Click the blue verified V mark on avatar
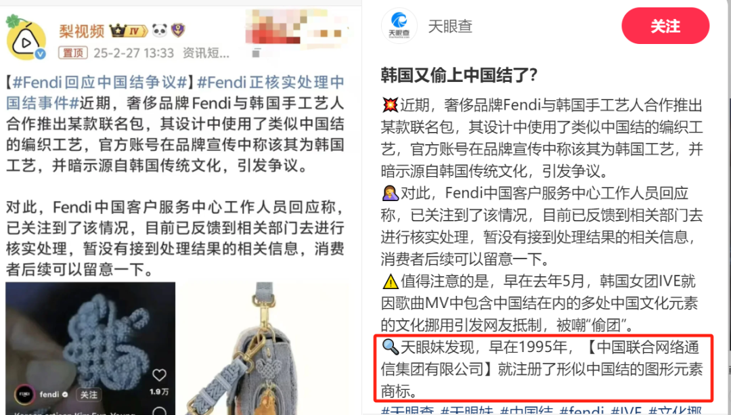Viewport: 731px width, 415px height. coord(41,54)
